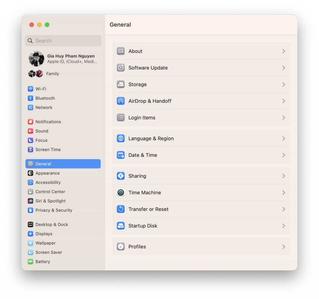Click the Displays sun icon
Screen dimensions: 319x299
pyautogui.click(x=31, y=234)
